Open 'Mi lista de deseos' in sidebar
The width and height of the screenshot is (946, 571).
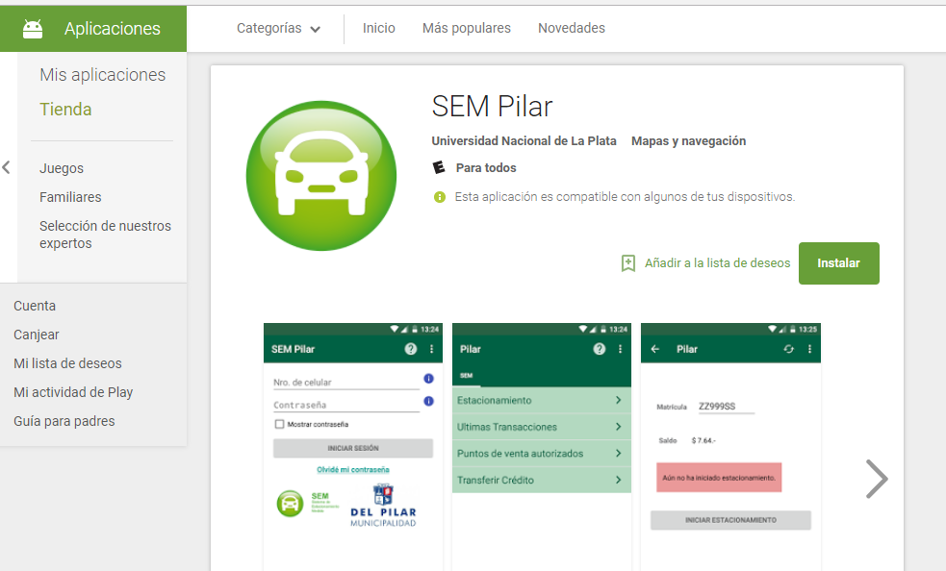click(x=67, y=363)
